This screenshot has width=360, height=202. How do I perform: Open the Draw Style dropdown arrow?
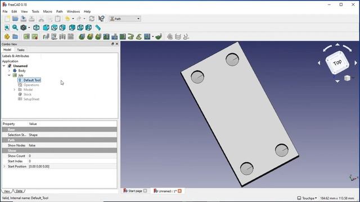point(29,27)
